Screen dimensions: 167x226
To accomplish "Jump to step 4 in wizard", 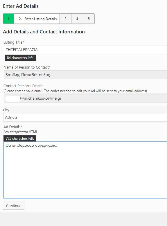I will tap(77, 19).
